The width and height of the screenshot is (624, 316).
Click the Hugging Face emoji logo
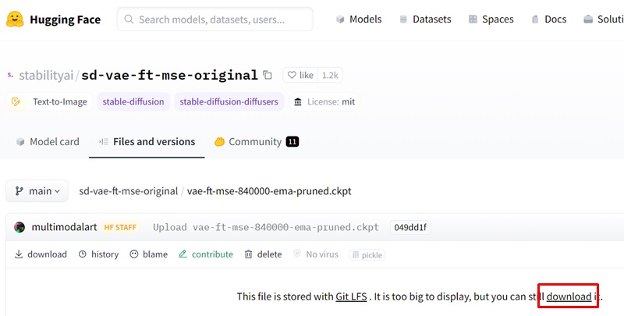pyautogui.click(x=15, y=19)
